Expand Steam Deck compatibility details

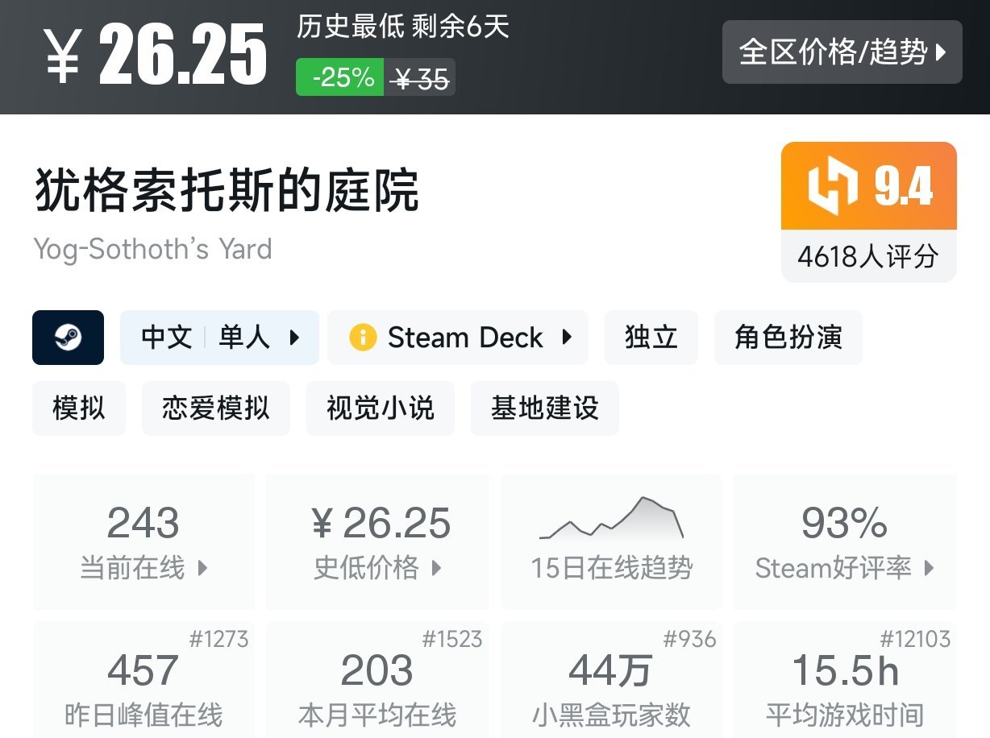(x=458, y=338)
